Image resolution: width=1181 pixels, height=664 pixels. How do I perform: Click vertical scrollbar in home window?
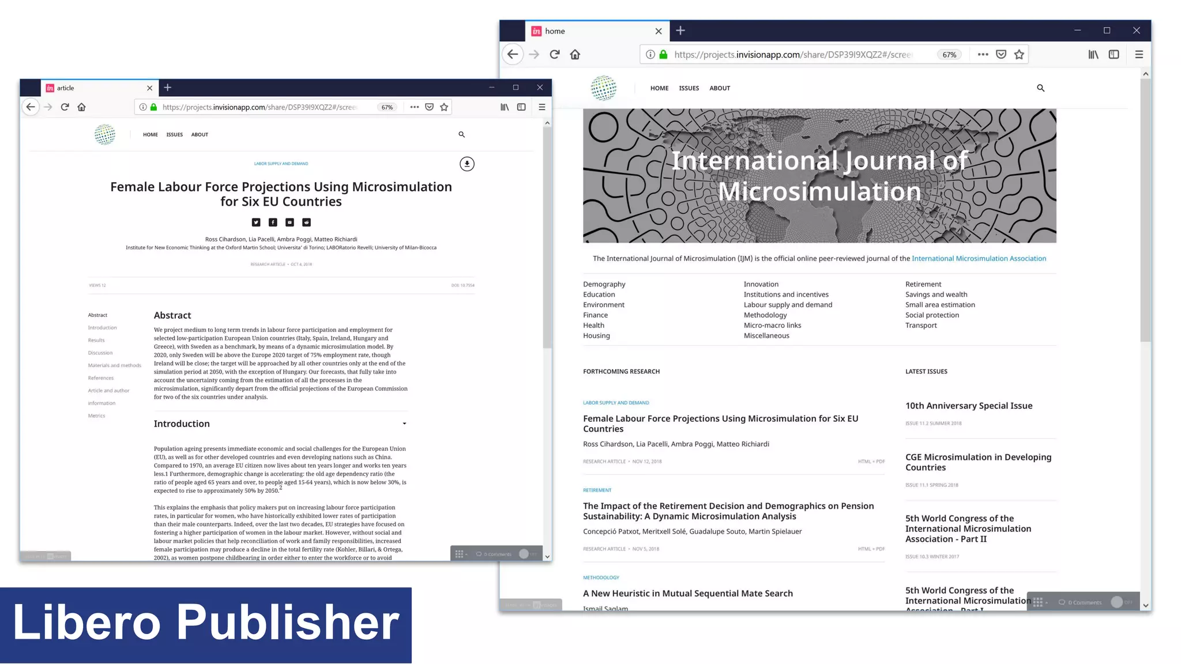tap(1145, 210)
